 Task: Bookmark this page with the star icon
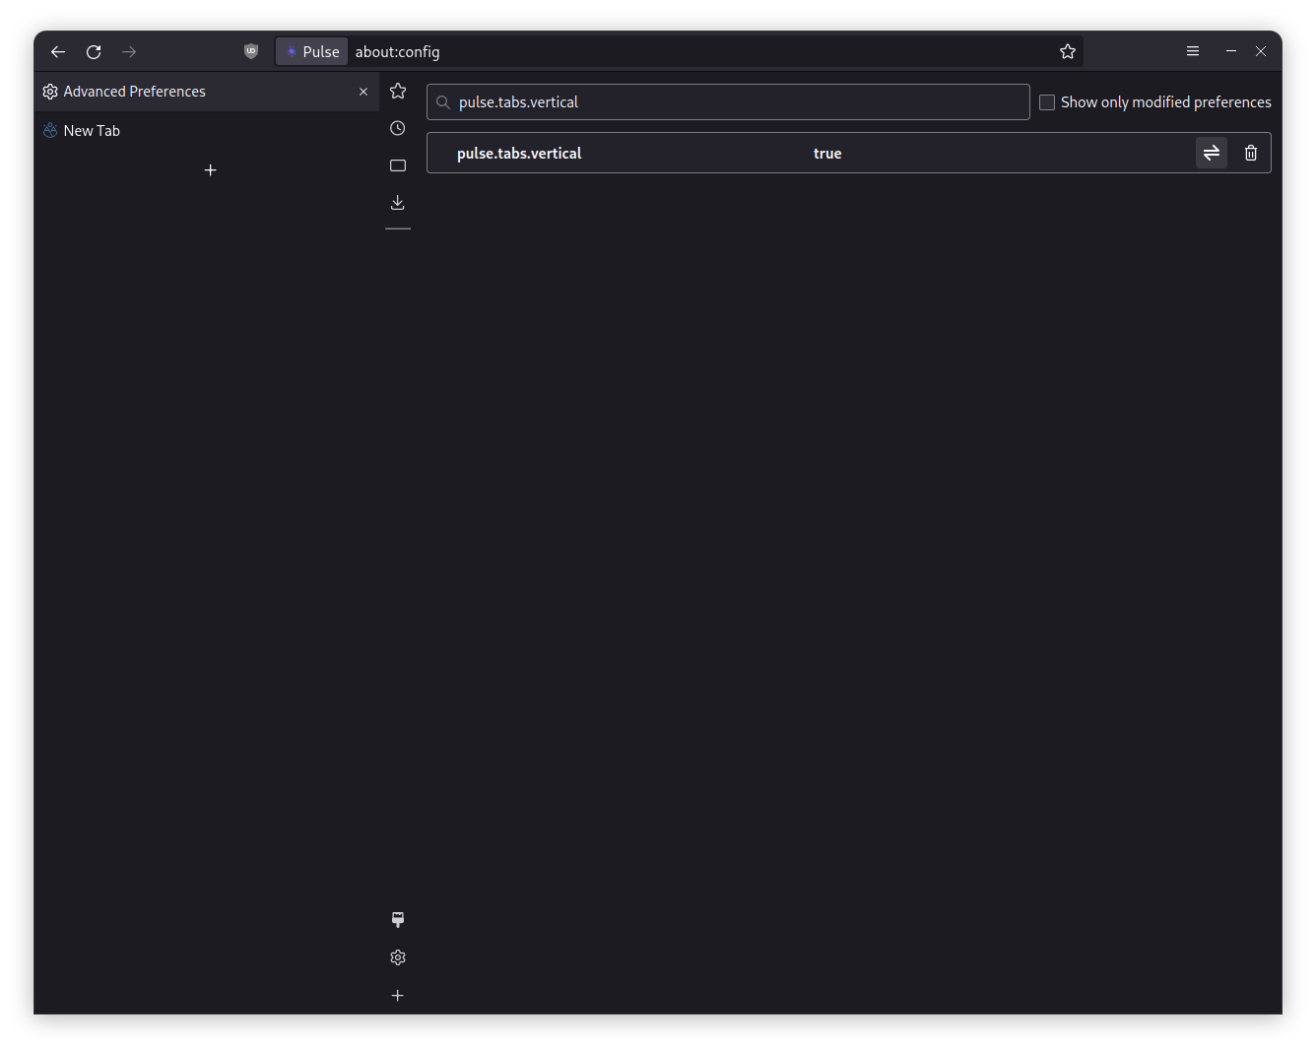point(1068,51)
